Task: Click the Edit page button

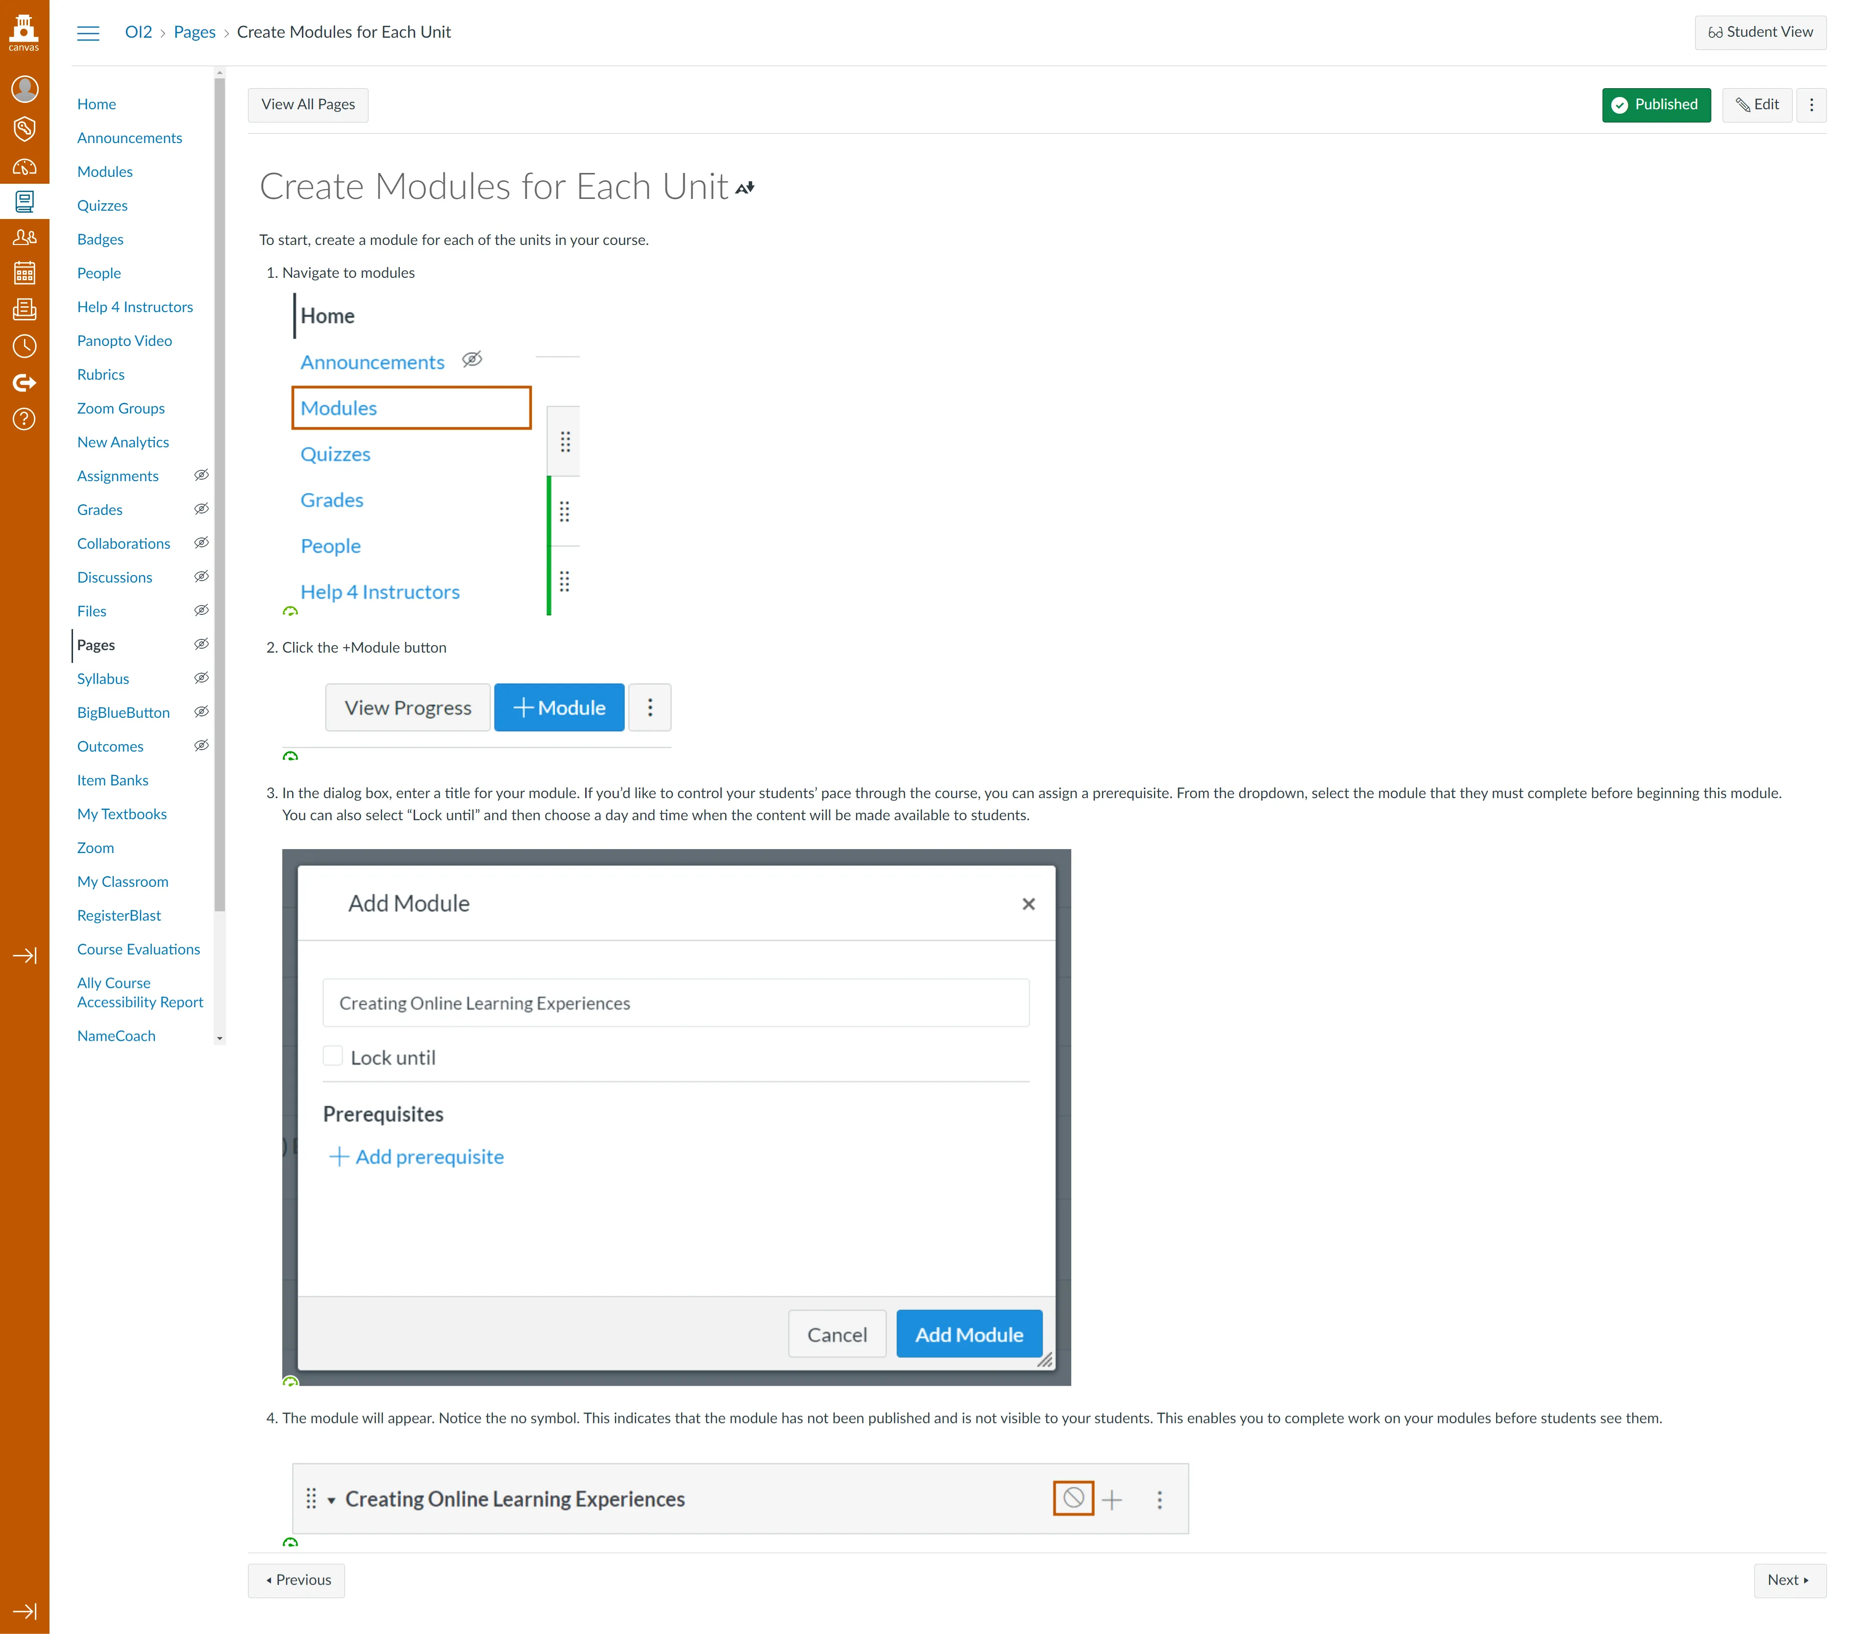Action: [1757, 105]
